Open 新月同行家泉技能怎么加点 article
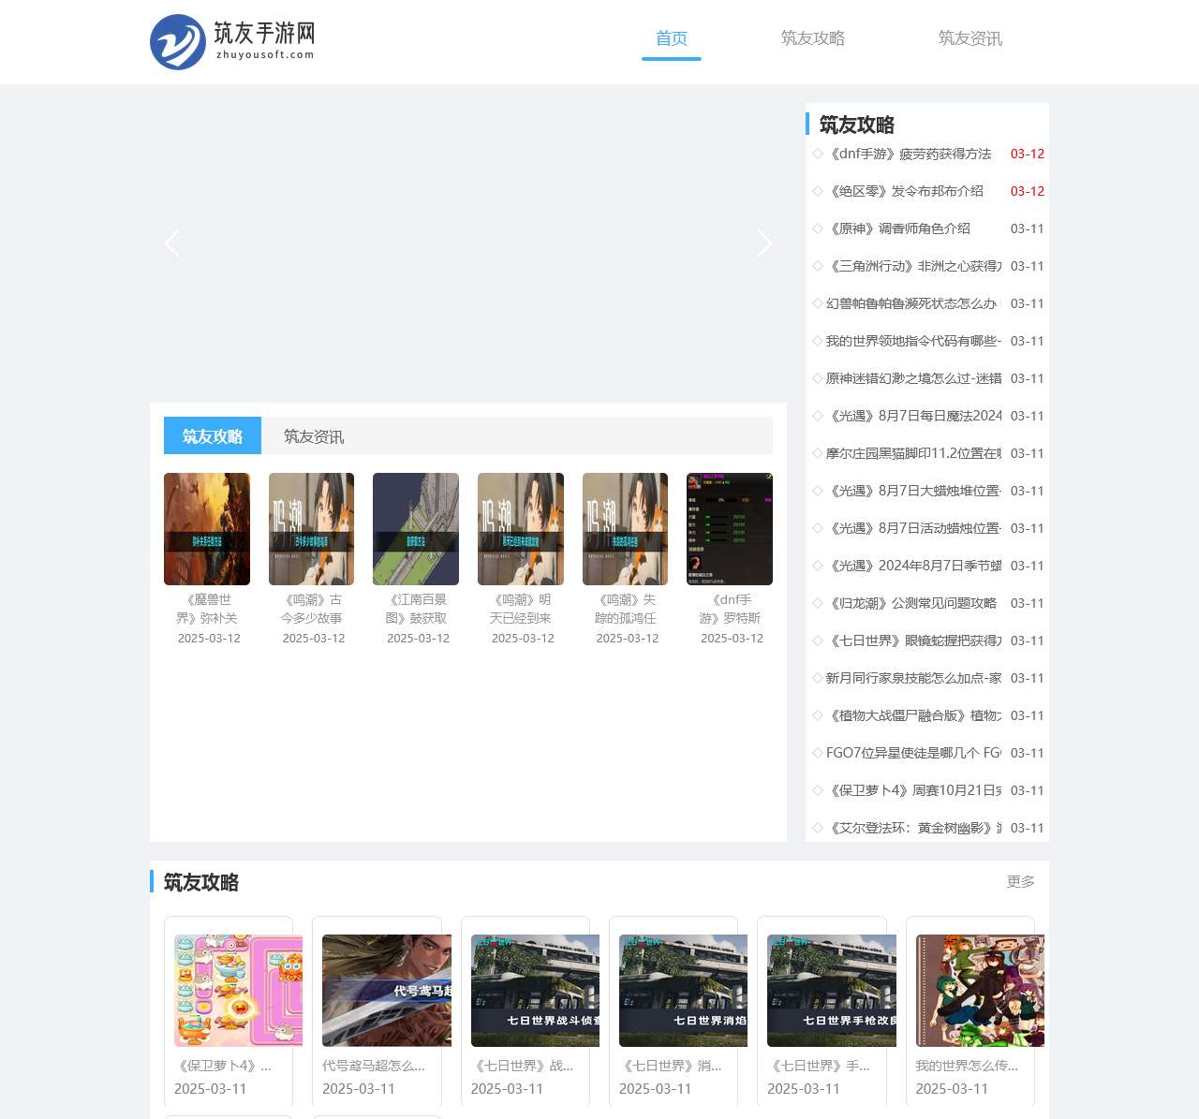 click(913, 678)
